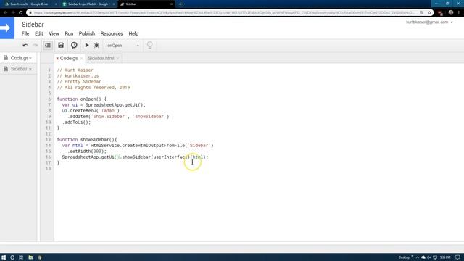Toggle the indent formatting button
Screen dimensions: 464x261
coord(48,46)
